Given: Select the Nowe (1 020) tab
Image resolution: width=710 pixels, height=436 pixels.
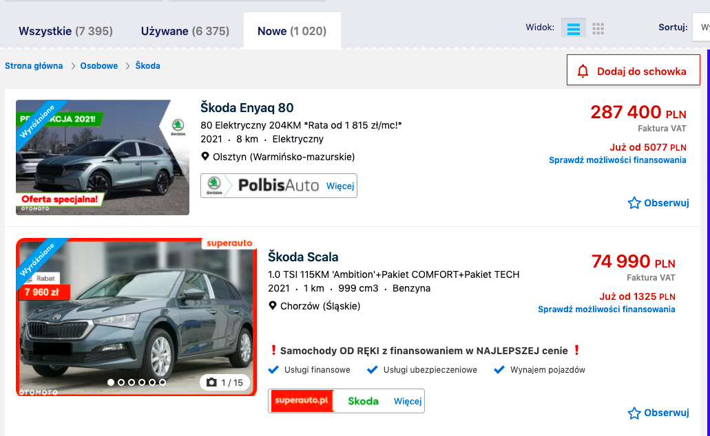Looking at the screenshot, I should tap(292, 31).
